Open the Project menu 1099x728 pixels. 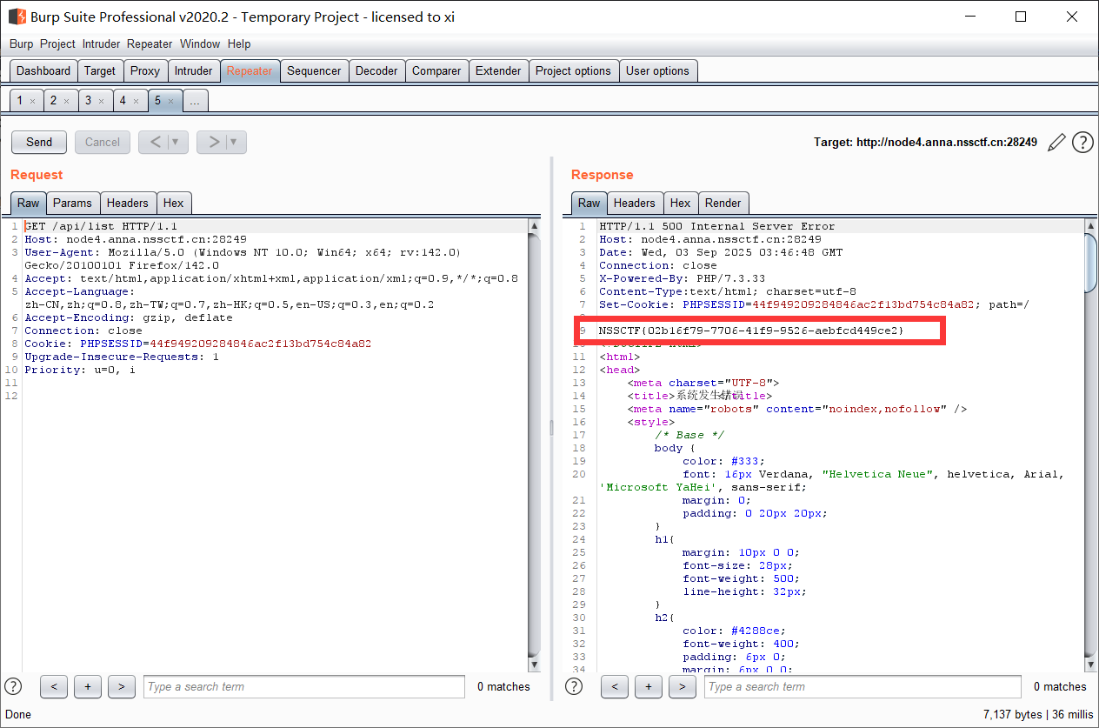(58, 43)
